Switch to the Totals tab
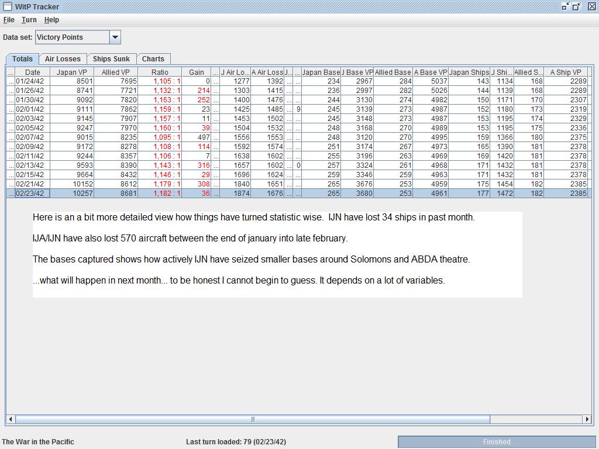Screen dimensions: 599x449 coord(22,59)
